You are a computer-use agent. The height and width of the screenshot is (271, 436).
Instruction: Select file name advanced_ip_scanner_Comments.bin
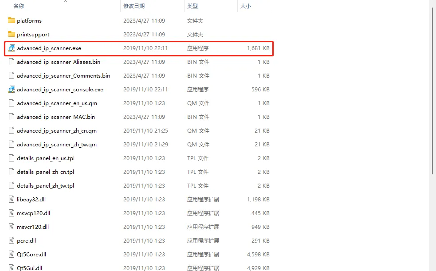[63, 75]
